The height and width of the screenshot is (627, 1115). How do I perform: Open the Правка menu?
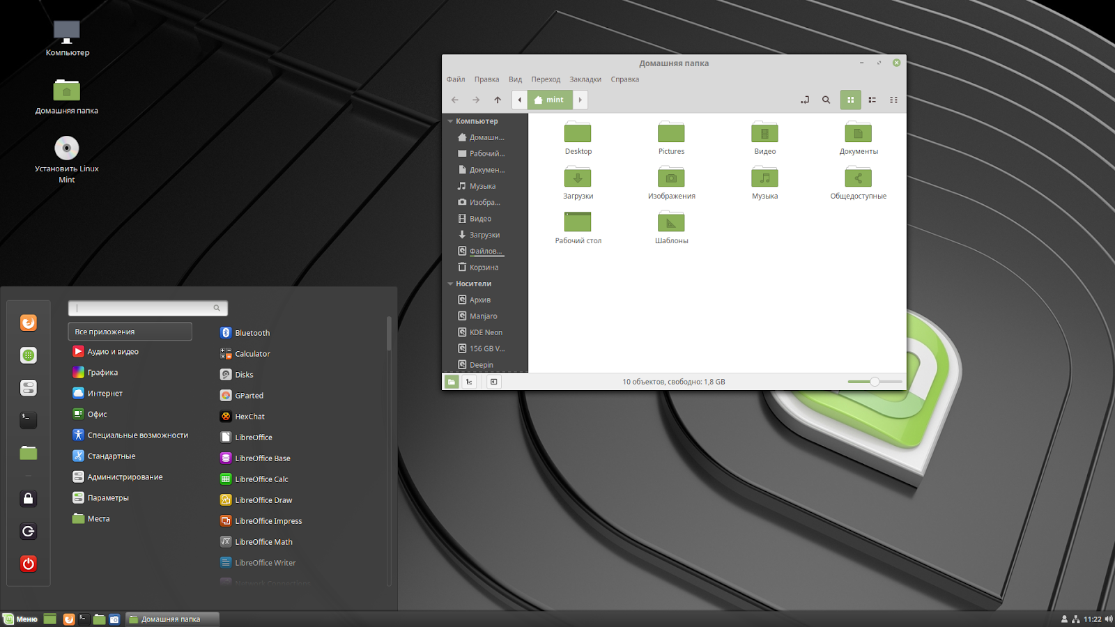(486, 79)
